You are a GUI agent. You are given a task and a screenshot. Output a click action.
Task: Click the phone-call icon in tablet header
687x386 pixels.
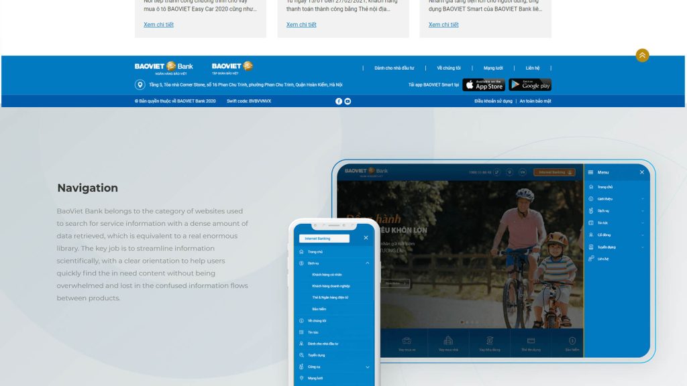pos(497,172)
